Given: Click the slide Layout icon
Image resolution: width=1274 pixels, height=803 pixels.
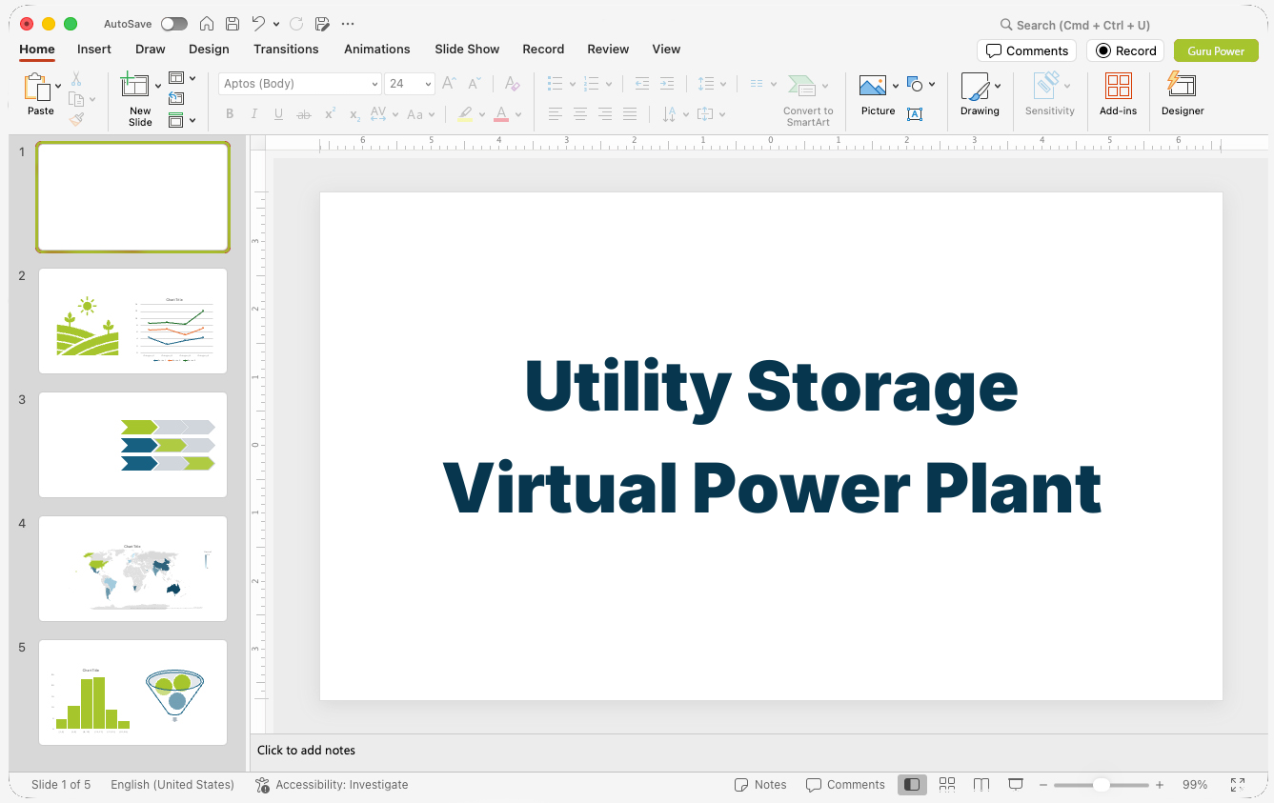Looking at the screenshot, I should [x=176, y=78].
